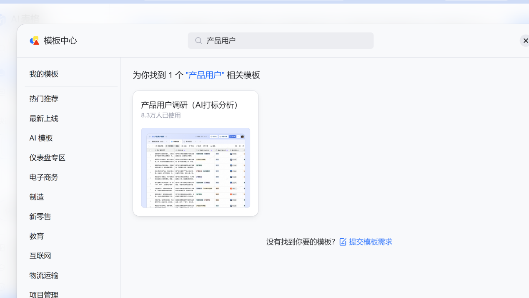Click the colorful 模板中心 logo icon
The height and width of the screenshot is (298, 529).
coord(35,40)
